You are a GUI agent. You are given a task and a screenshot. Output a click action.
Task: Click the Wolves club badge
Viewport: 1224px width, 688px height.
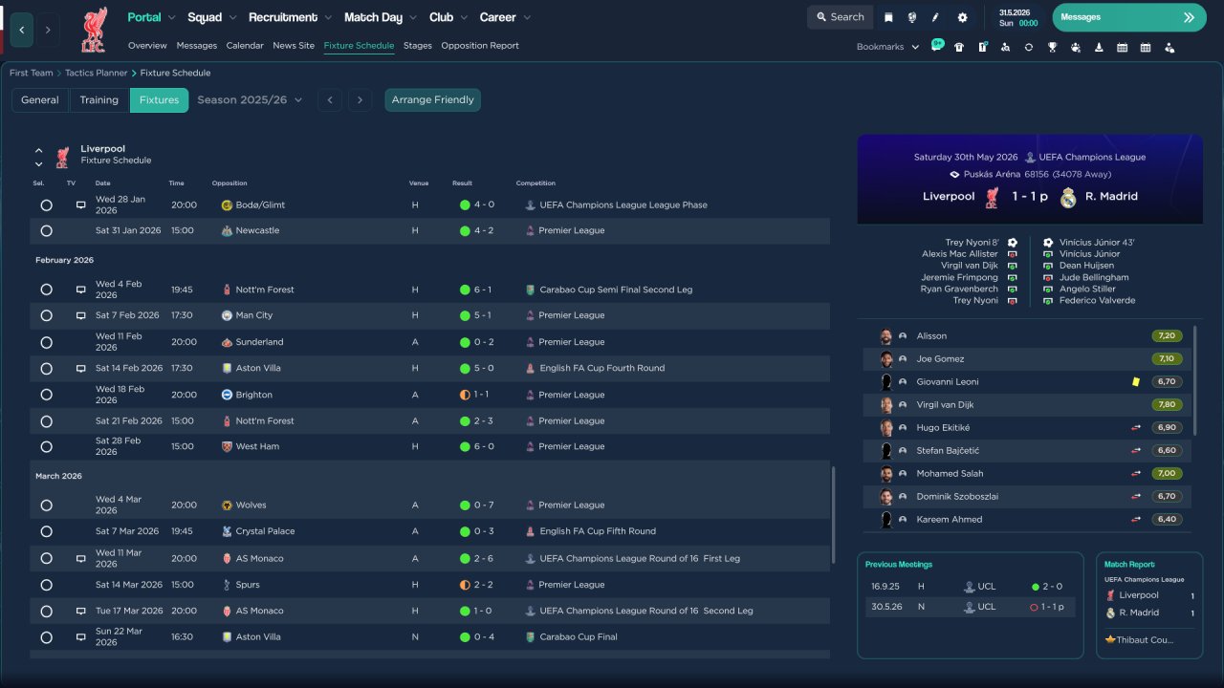227,505
